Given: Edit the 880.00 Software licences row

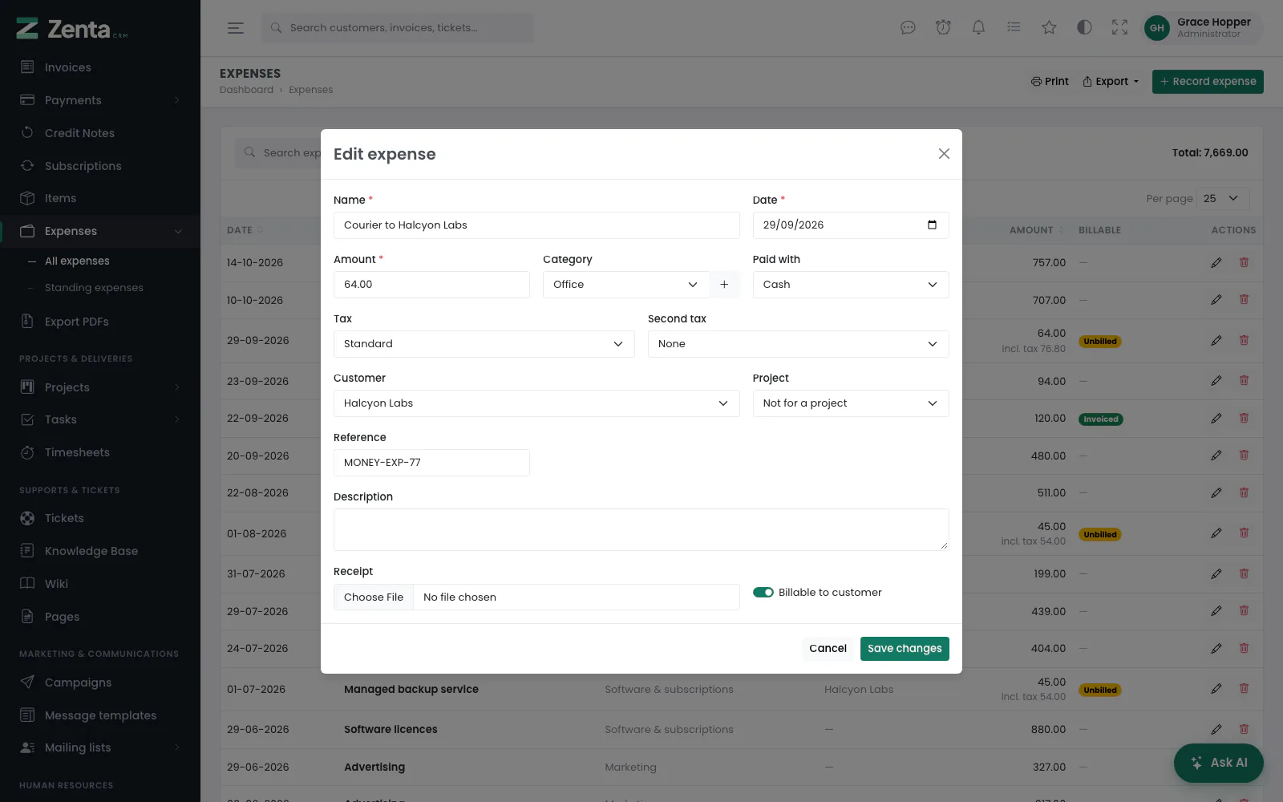Looking at the screenshot, I should pos(1216,729).
